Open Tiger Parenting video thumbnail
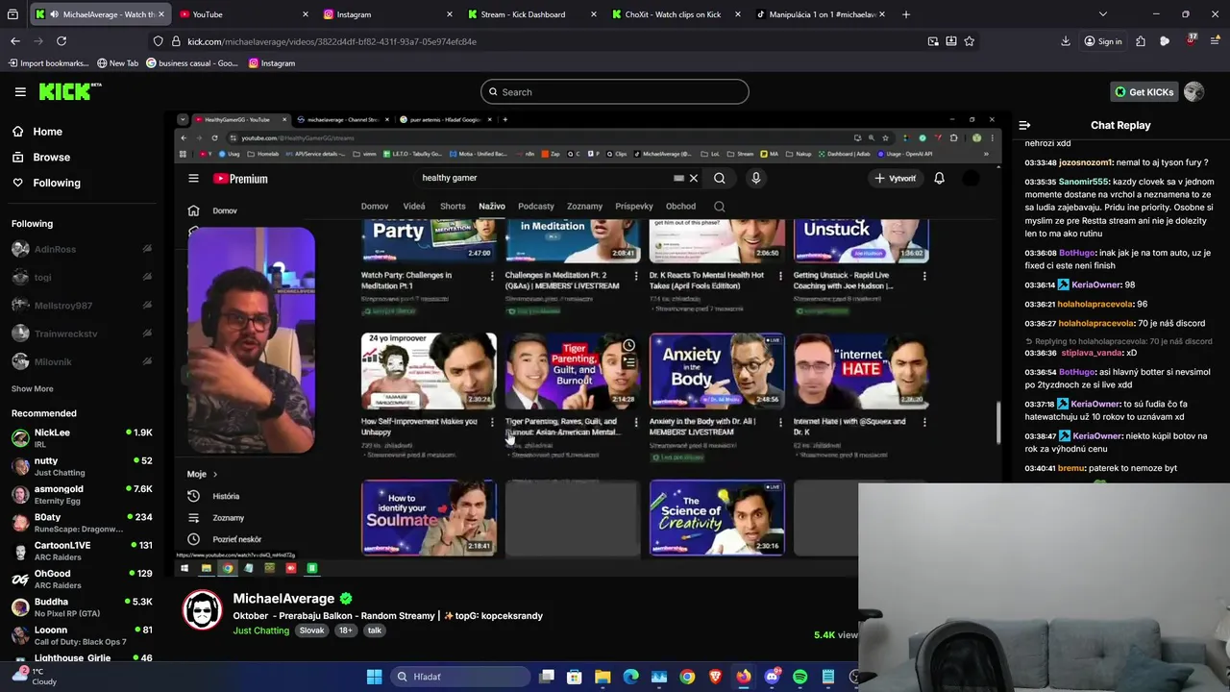 (573, 371)
